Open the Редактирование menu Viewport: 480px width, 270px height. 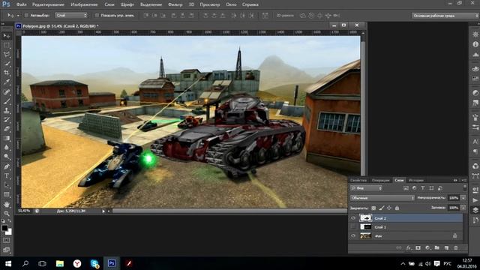click(x=48, y=4)
